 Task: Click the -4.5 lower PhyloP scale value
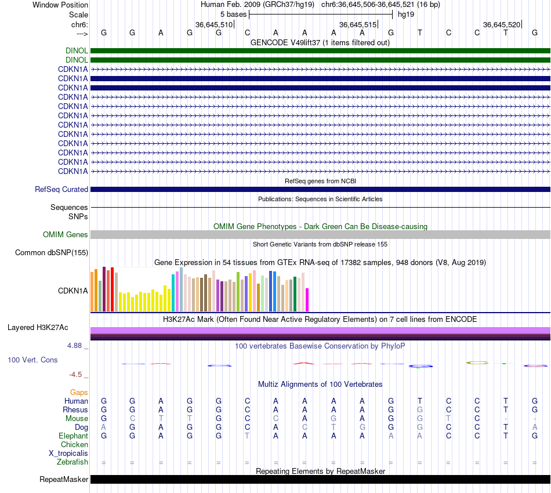point(75,375)
